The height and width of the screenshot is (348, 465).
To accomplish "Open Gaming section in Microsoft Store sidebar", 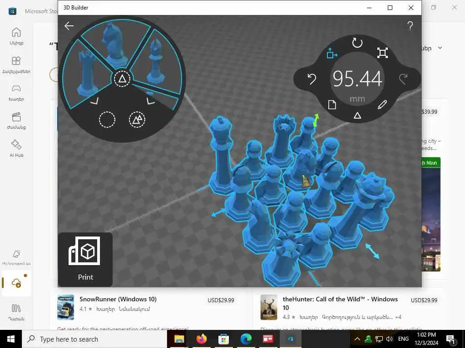I will click(16, 92).
